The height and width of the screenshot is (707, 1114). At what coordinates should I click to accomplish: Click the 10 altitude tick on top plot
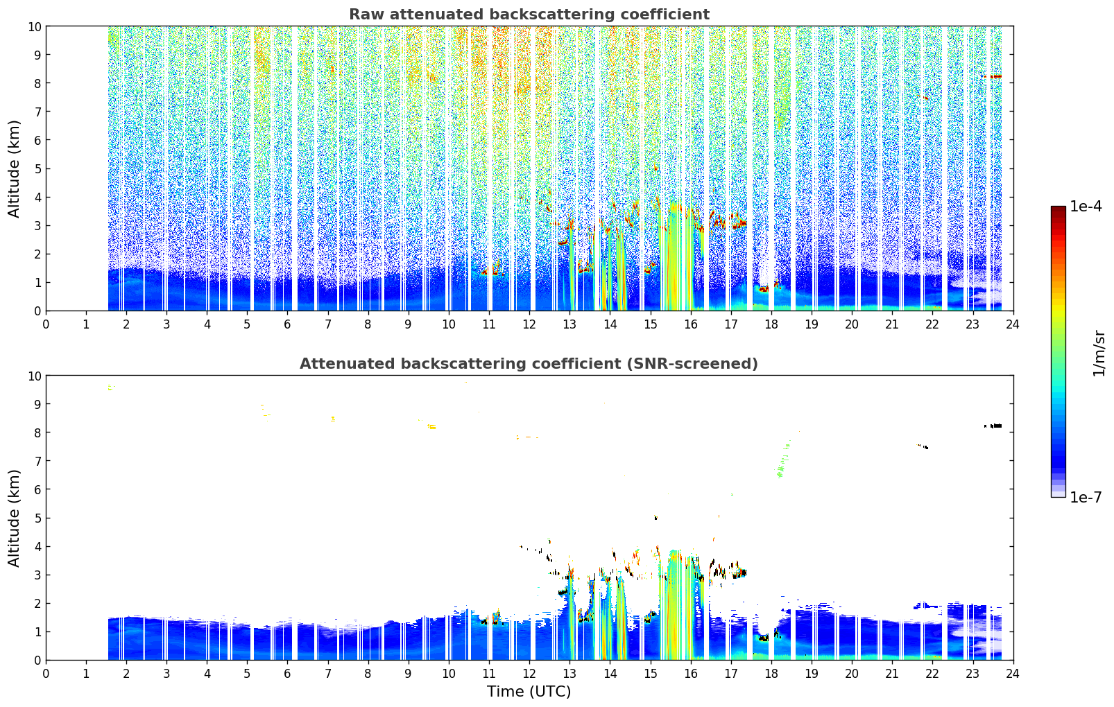(35, 26)
